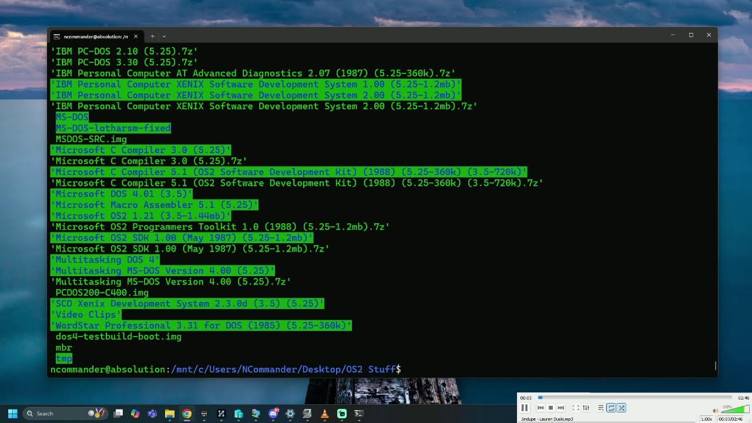Viewport: 752px width, 423px height.
Task: Click 'IBM Personal Computer AT Advanced Diagnostics' file
Action: tap(253, 73)
